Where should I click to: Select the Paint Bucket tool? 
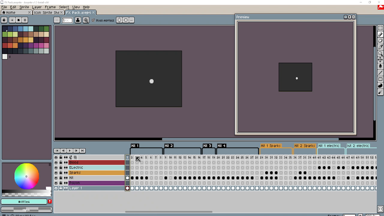point(380,66)
